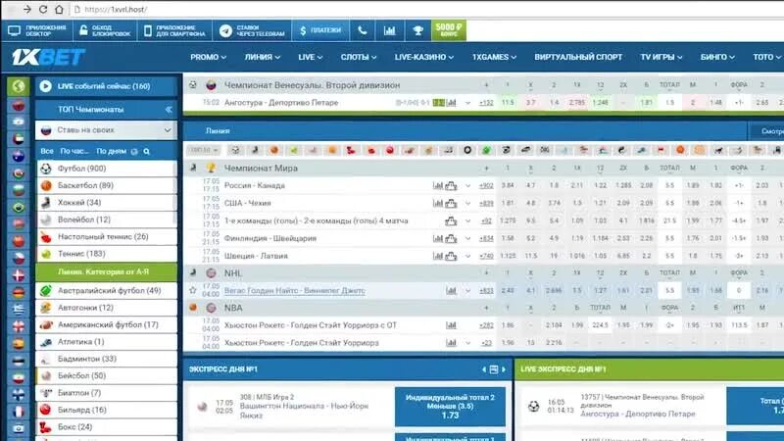Filter line by football icon

pos(235,150)
